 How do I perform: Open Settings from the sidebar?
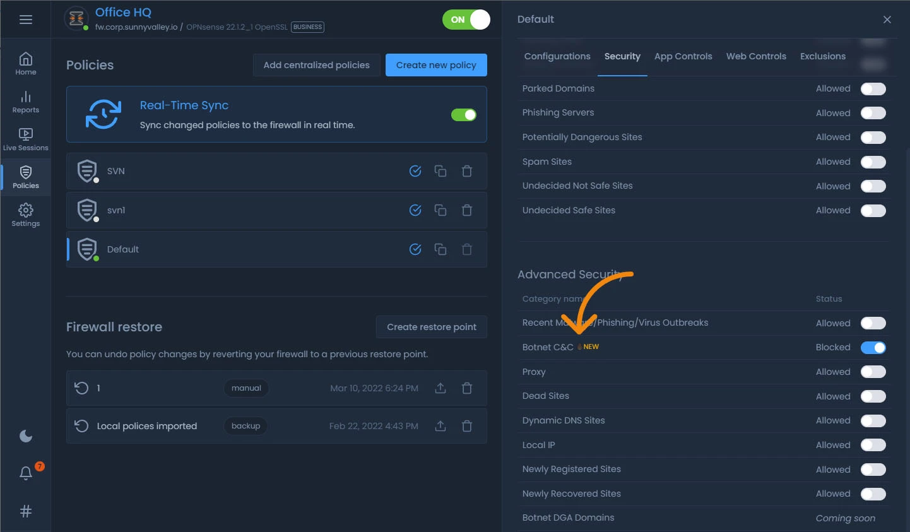click(x=25, y=215)
